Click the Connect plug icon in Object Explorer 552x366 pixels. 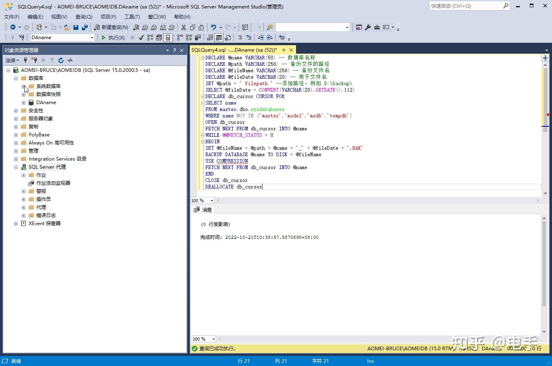[x=25, y=60]
